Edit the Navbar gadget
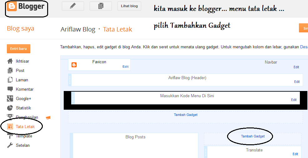Viewport: 308px width, 158px height. (x=296, y=67)
